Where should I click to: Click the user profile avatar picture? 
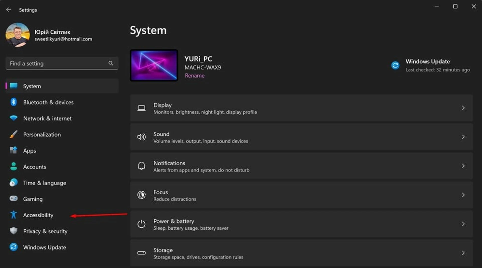(x=18, y=35)
